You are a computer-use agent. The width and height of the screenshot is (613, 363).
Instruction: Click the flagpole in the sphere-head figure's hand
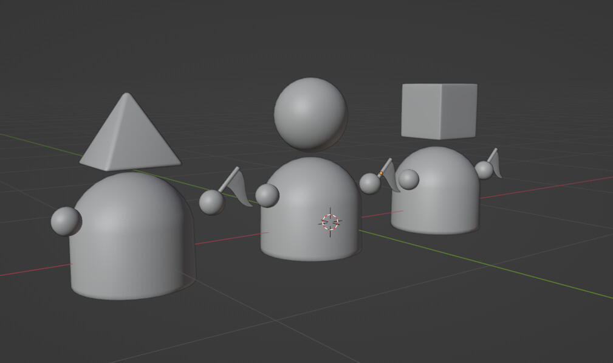tap(387, 164)
